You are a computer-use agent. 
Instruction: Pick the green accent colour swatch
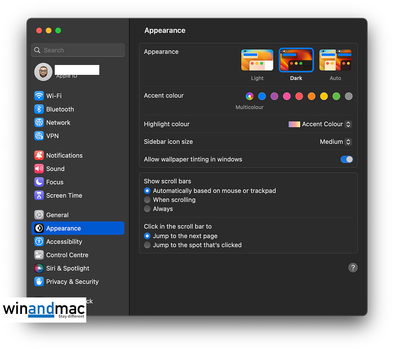coord(336,96)
